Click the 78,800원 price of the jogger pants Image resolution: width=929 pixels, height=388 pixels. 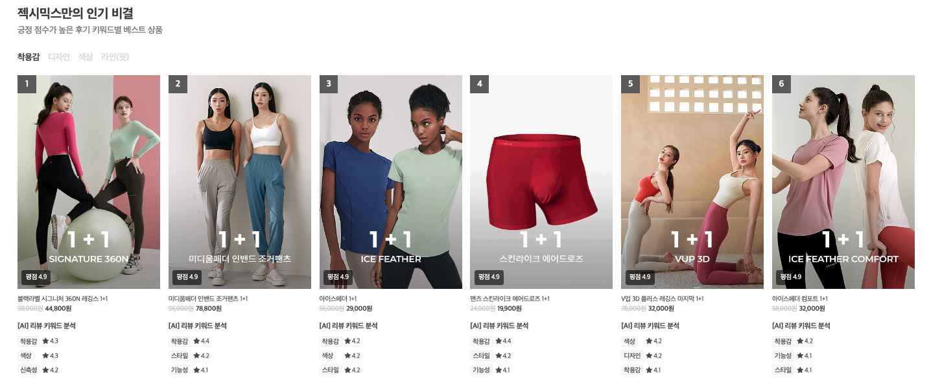[209, 308]
